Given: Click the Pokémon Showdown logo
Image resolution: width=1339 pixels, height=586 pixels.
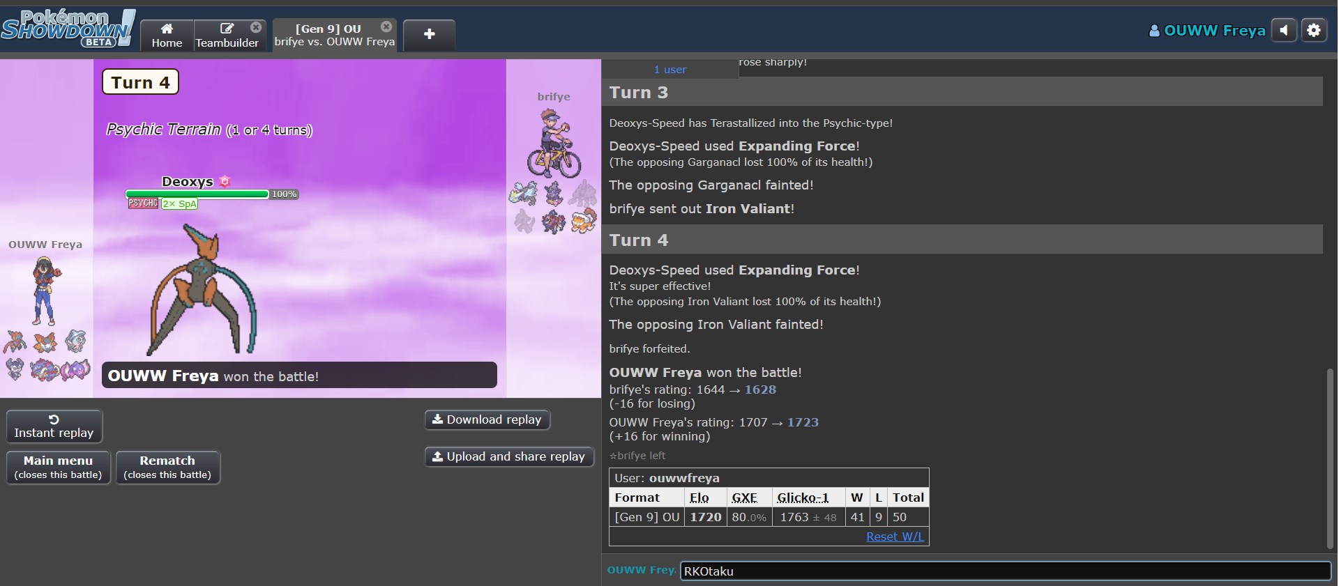Looking at the screenshot, I should pyautogui.click(x=68, y=29).
